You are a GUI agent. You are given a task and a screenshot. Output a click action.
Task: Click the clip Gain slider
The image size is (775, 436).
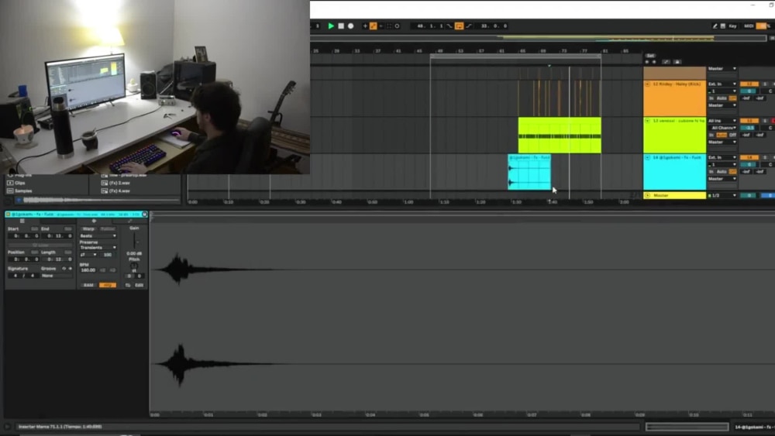pos(134,241)
